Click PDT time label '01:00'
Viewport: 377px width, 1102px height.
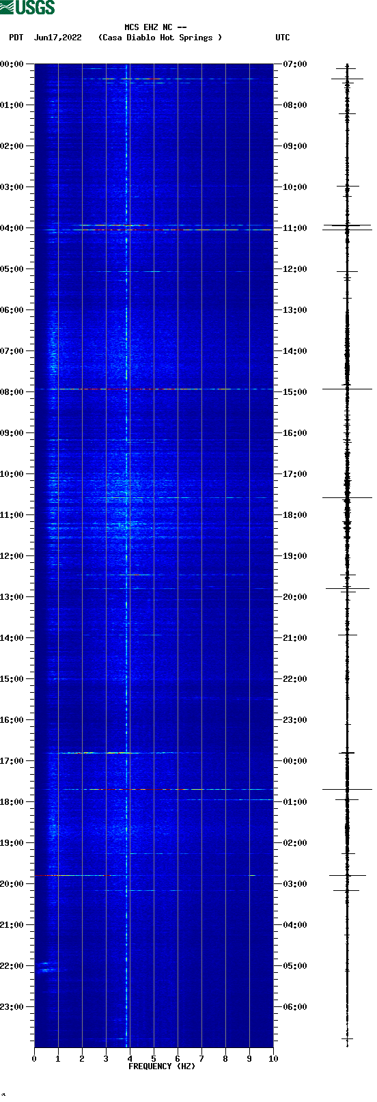tap(12, 105)
